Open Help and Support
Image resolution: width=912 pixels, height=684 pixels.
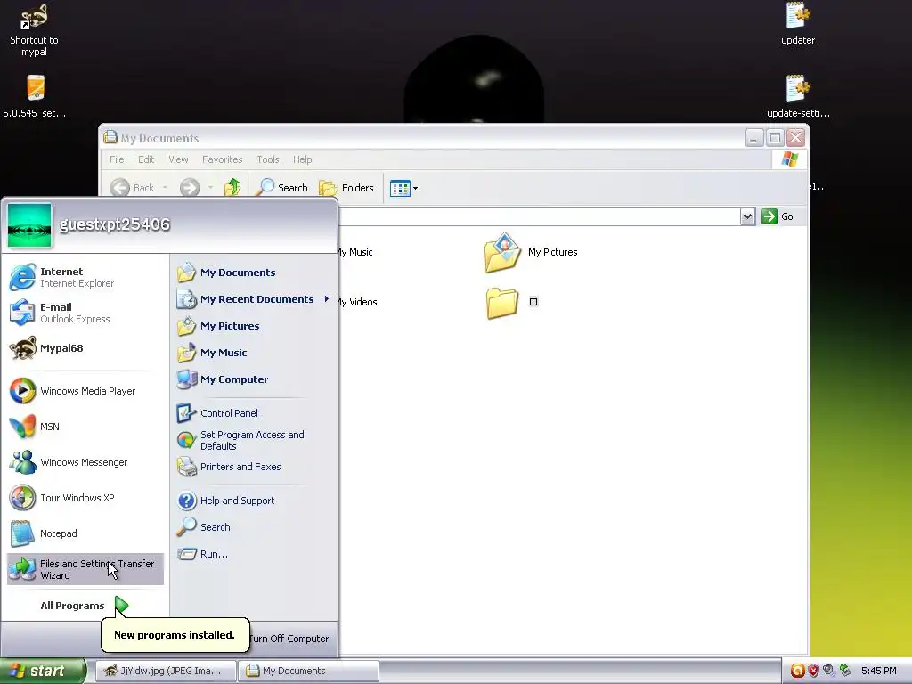[253, 501]
